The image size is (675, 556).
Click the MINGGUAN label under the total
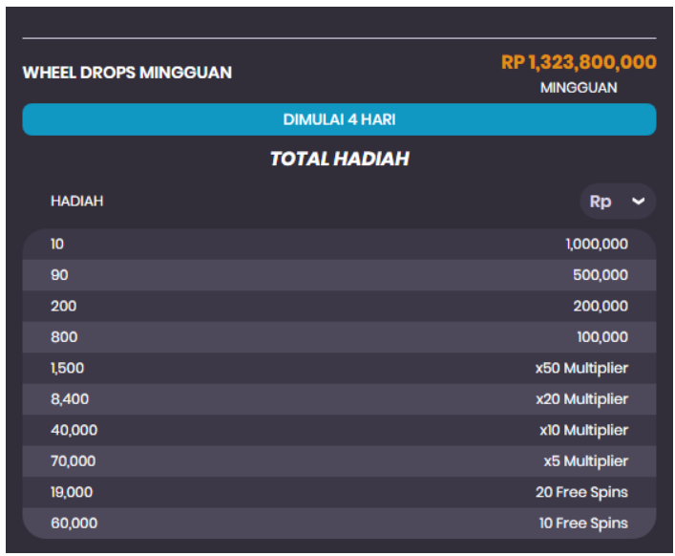579,88
